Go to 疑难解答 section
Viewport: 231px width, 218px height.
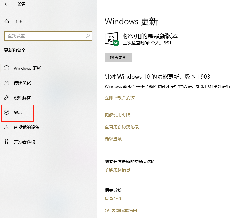click(x=22, y=98)
